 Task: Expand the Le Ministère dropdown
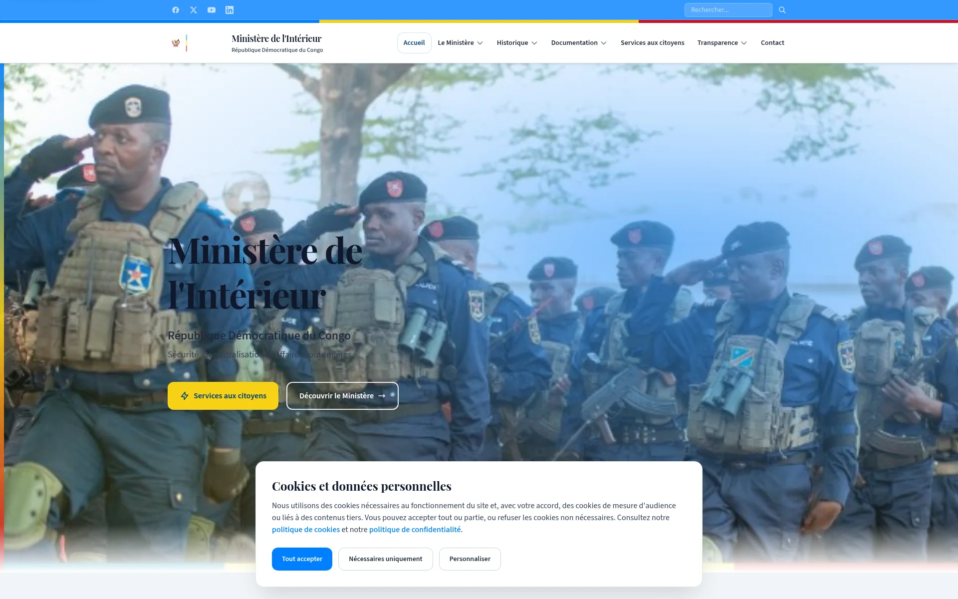[x=460, y=43]
